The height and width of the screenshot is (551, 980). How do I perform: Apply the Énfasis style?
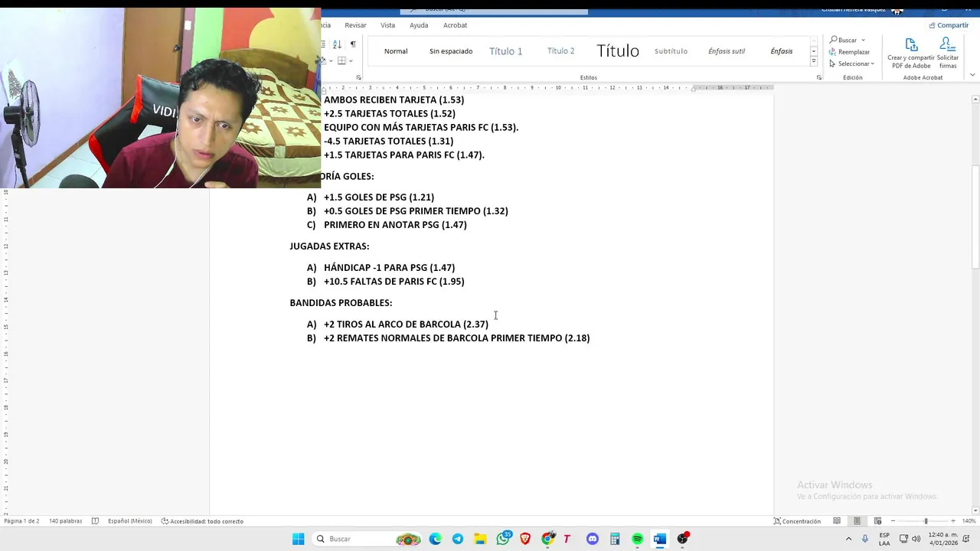tap(782, 51)
